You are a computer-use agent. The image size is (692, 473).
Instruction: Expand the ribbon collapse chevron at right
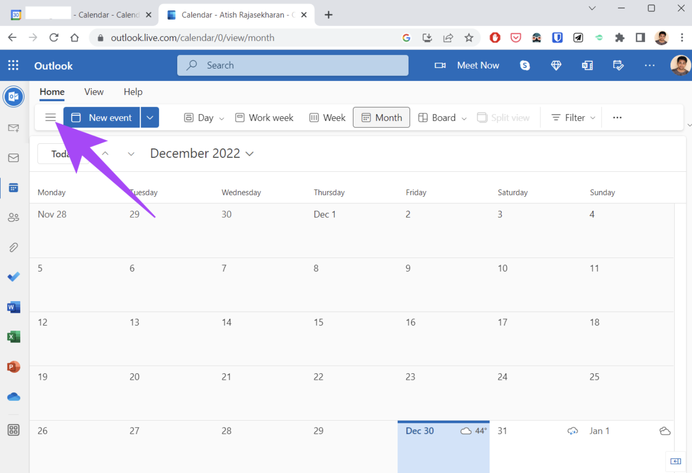(x=689, y=125)
